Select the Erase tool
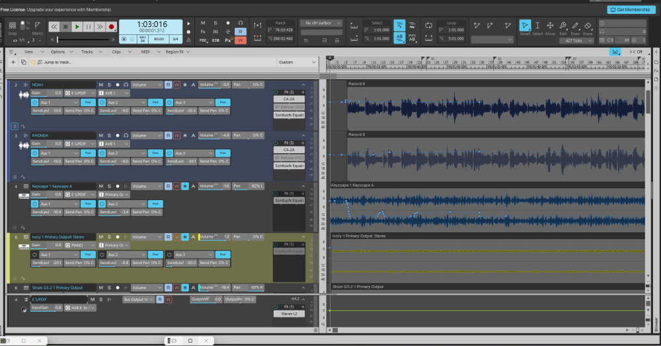 click(x=588, y=26)
